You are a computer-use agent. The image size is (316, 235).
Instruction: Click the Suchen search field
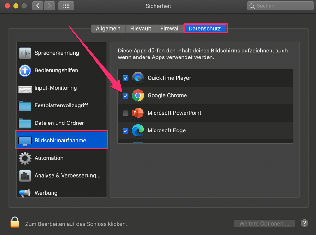(280, 6)
